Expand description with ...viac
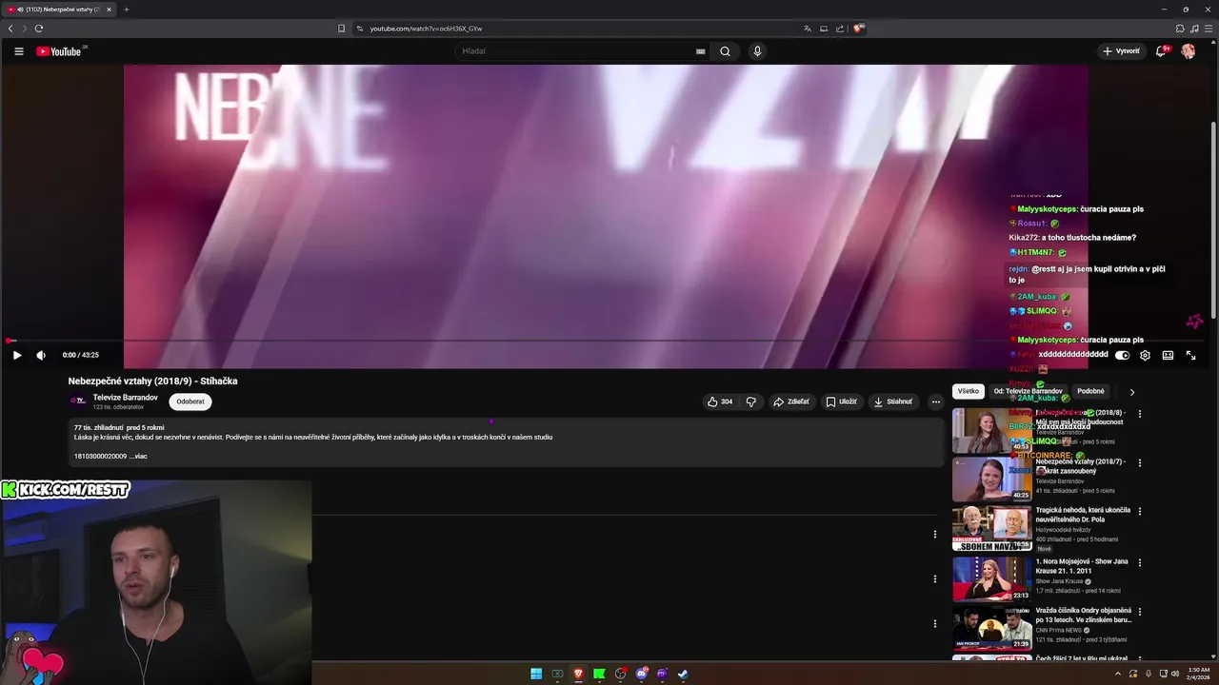Image resolution: width=1219 pixels, height=685 pixels. 138,457
